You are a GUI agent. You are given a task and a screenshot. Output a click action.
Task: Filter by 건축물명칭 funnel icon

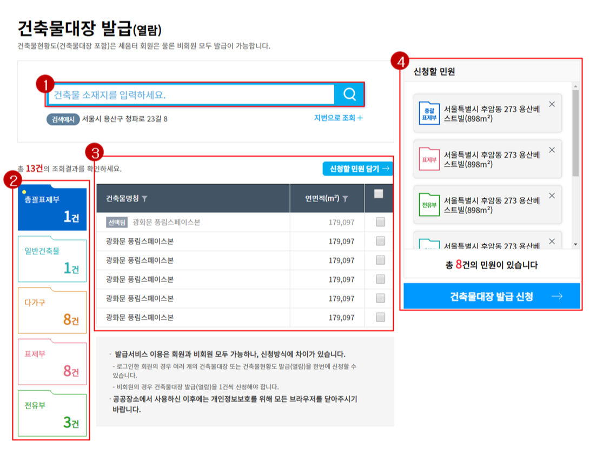[x=144, y=199]
